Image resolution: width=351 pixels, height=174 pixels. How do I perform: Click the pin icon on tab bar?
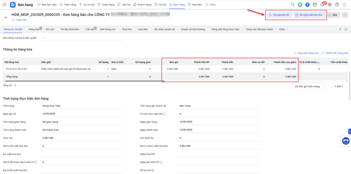coord(340,29)
